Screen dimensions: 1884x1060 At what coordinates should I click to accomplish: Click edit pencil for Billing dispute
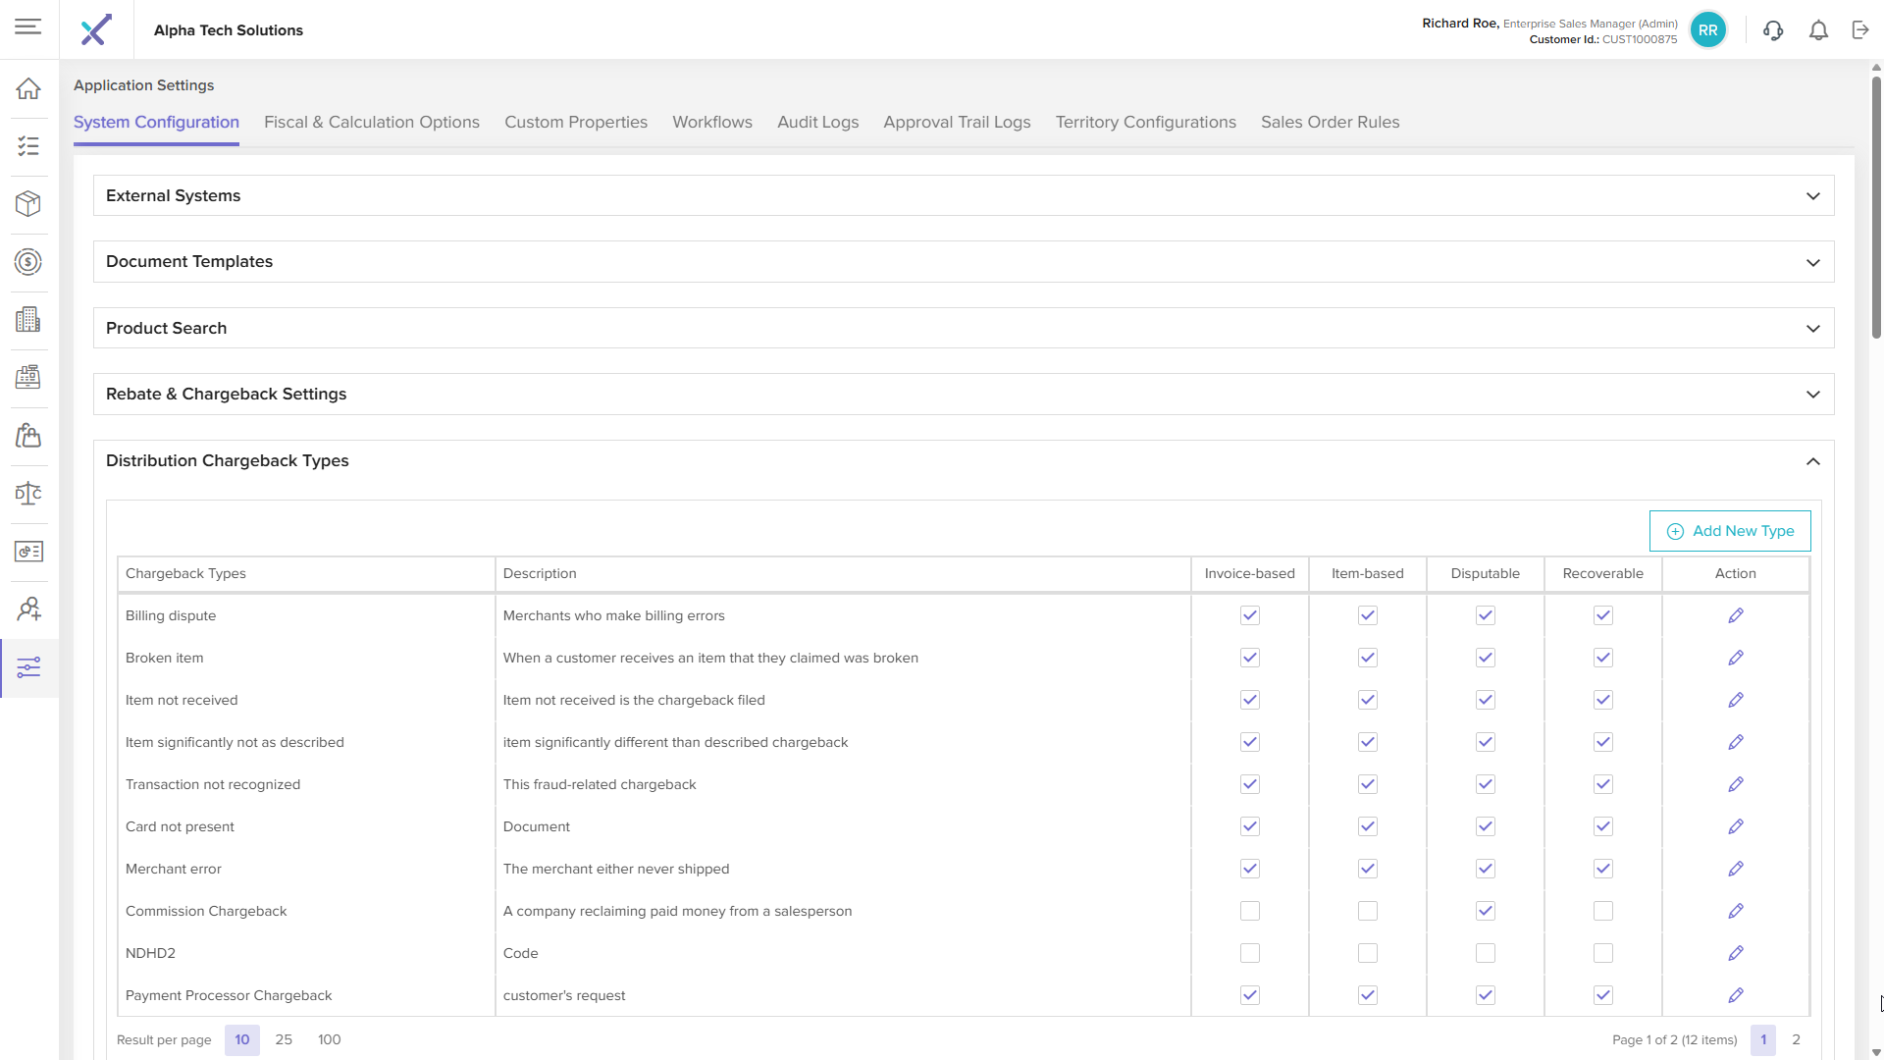(x=1735, y=615)
